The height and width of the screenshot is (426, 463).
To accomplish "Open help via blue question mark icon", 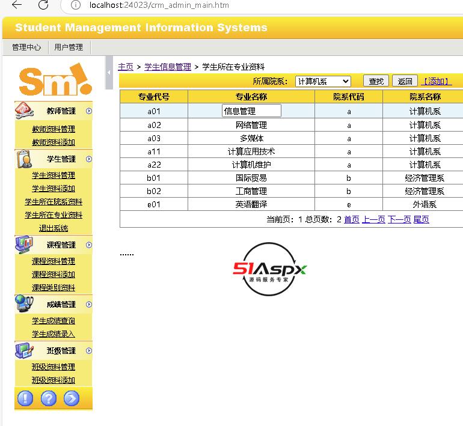I will click(48, 398).
